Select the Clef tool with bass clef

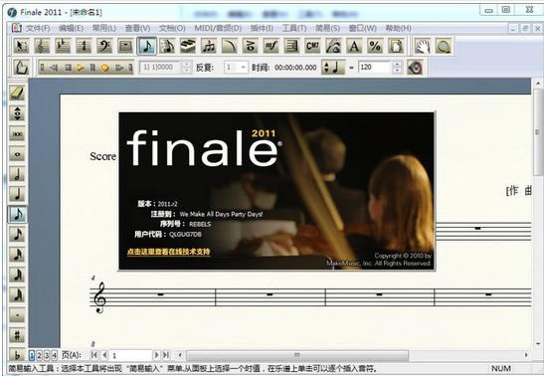[104, 46]
